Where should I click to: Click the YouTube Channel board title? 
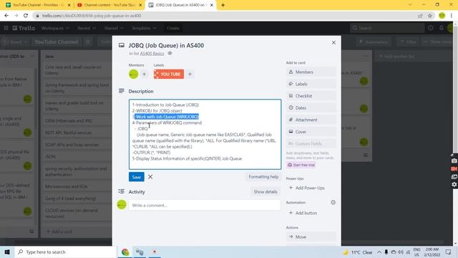point(57,42)
